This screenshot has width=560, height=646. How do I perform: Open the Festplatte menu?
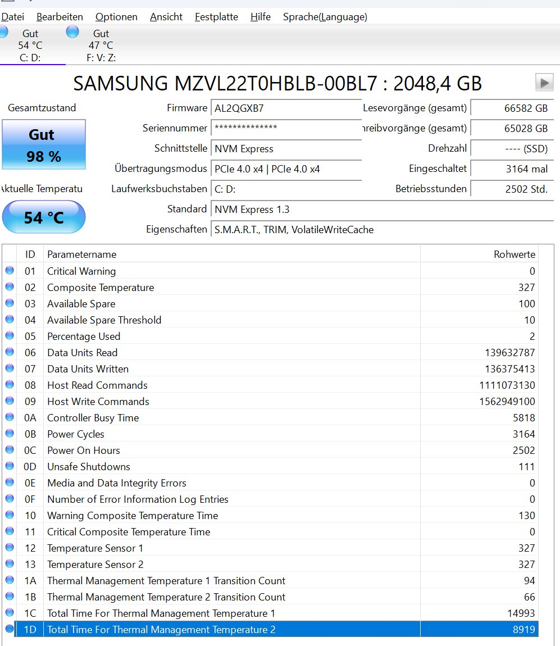(x=216, y=17)
